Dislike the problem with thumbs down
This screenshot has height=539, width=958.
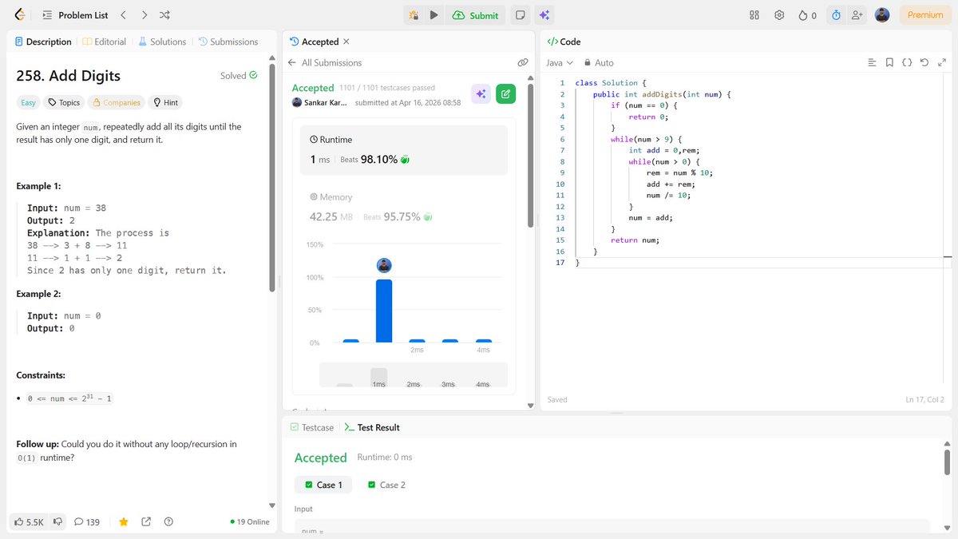(58, 521)
